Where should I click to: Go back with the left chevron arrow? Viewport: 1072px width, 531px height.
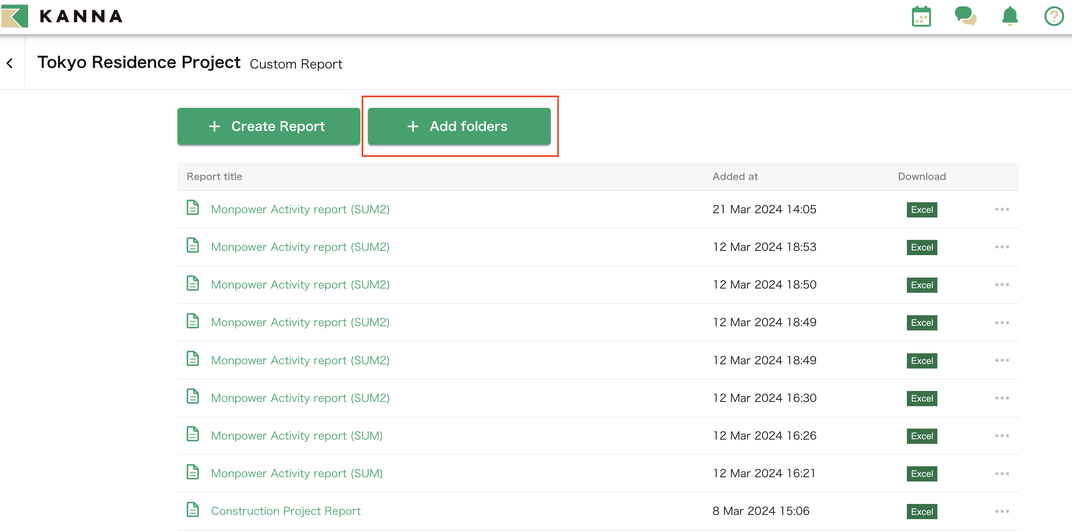coord(10,63)
